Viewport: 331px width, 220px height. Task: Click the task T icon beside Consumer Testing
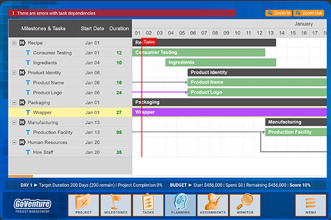click(x=28, y=53)
